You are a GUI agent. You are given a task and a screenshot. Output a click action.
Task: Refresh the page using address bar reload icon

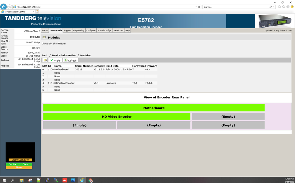[x=199, y=7]
